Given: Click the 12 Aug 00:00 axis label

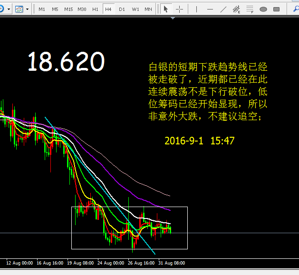Looking at the screenshot, I should coord(19,263).
